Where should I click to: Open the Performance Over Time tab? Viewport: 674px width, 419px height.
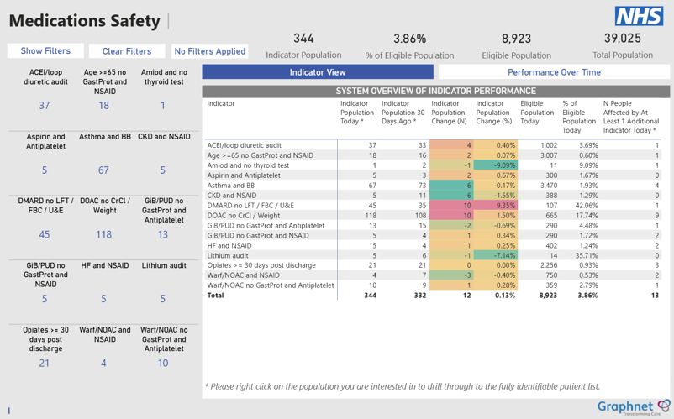(554, 72)
